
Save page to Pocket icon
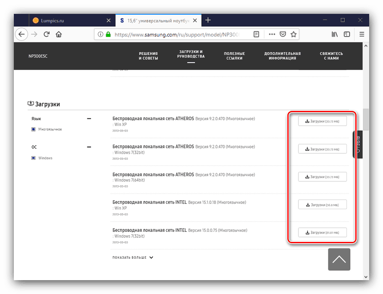pyautogui.click(x=283, y=34)
